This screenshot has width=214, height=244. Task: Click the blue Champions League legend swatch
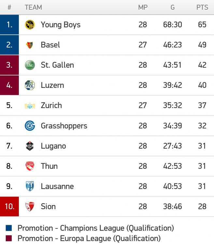click(x=9, y=228)
